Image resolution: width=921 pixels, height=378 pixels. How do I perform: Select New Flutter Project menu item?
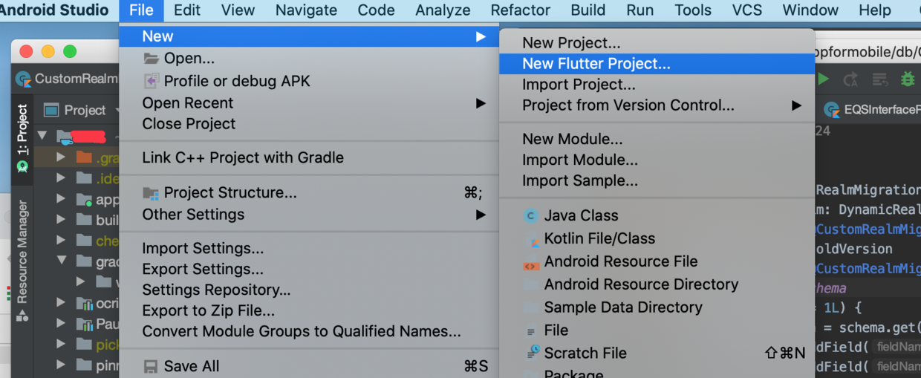pos(596,64)
